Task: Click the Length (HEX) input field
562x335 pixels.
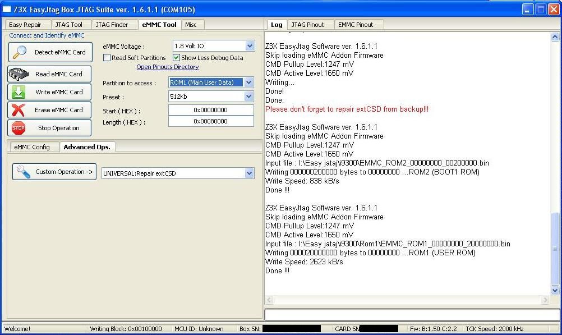Action: tap(211, 122)
